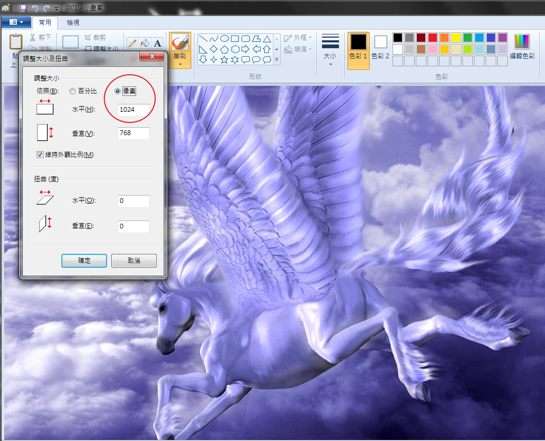The width and height of the screenshot is (545, 441).
Task: Select the 像素 (pixels) radio button
Action: [118, 91]
